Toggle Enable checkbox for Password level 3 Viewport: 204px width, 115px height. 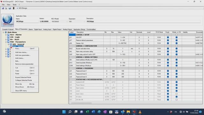pos(168,77)
